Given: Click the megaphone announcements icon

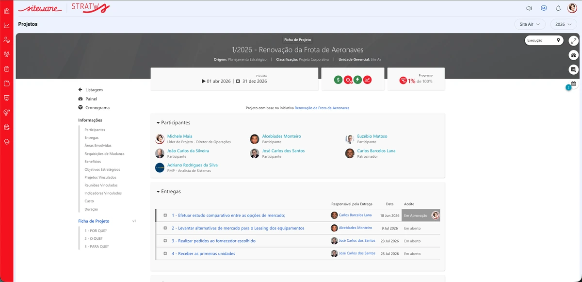Looking at the screenshot, I should pos(529,8).
